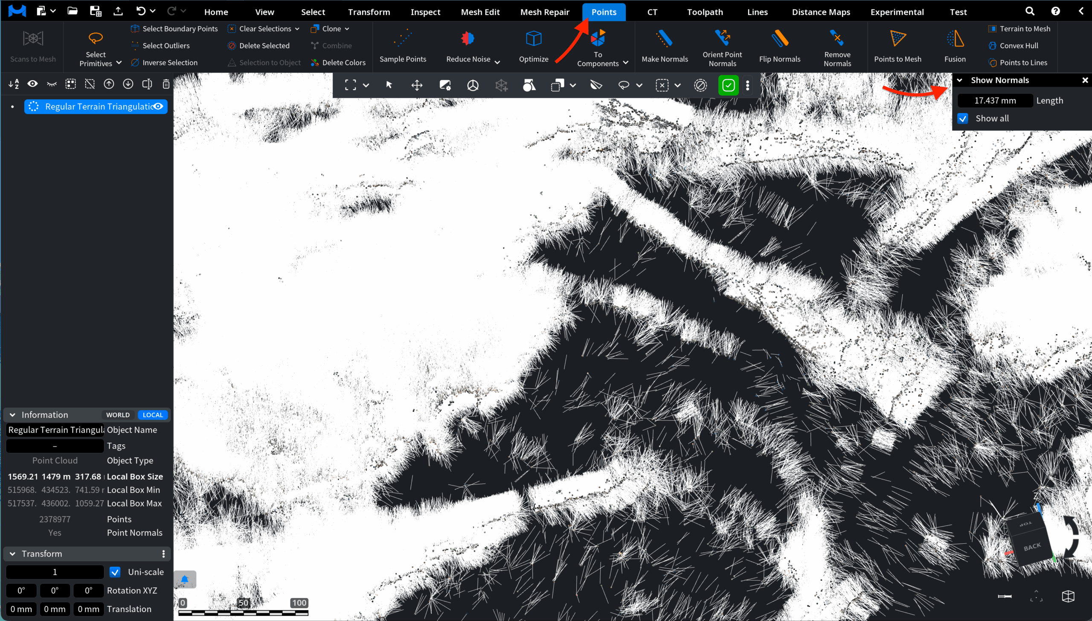Viewport: 1092px width, 621px height.
Task: Click the orthographic cube icon at bottom right
Action: (1068, 596)
